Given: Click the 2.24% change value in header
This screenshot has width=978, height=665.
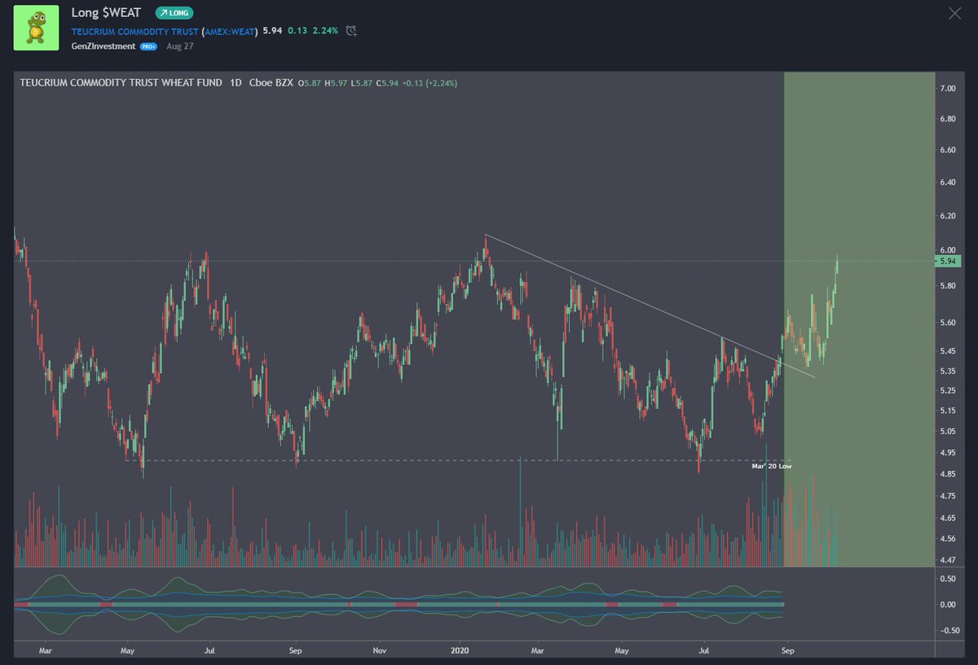Looking at the screenshot, I should click(x=325, y=31).
